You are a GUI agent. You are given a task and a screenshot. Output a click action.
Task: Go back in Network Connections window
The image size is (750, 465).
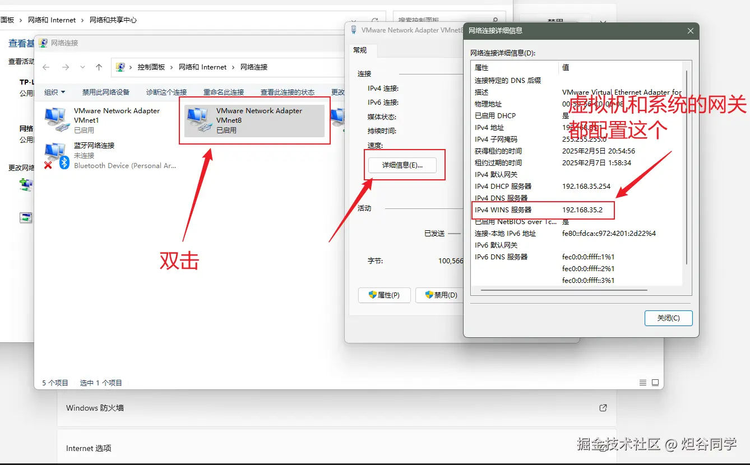[46, 67]
